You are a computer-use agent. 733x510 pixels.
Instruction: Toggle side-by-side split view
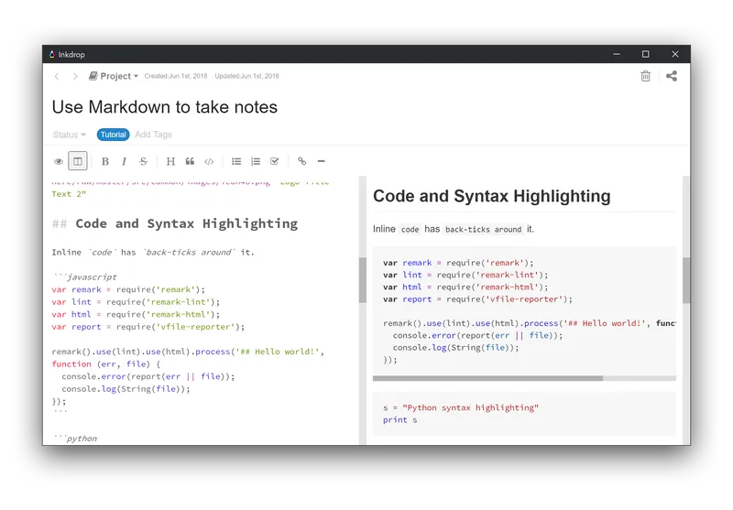[78, 161]
